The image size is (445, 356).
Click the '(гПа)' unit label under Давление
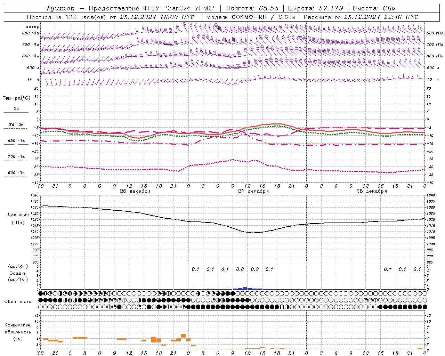point(18,223)
